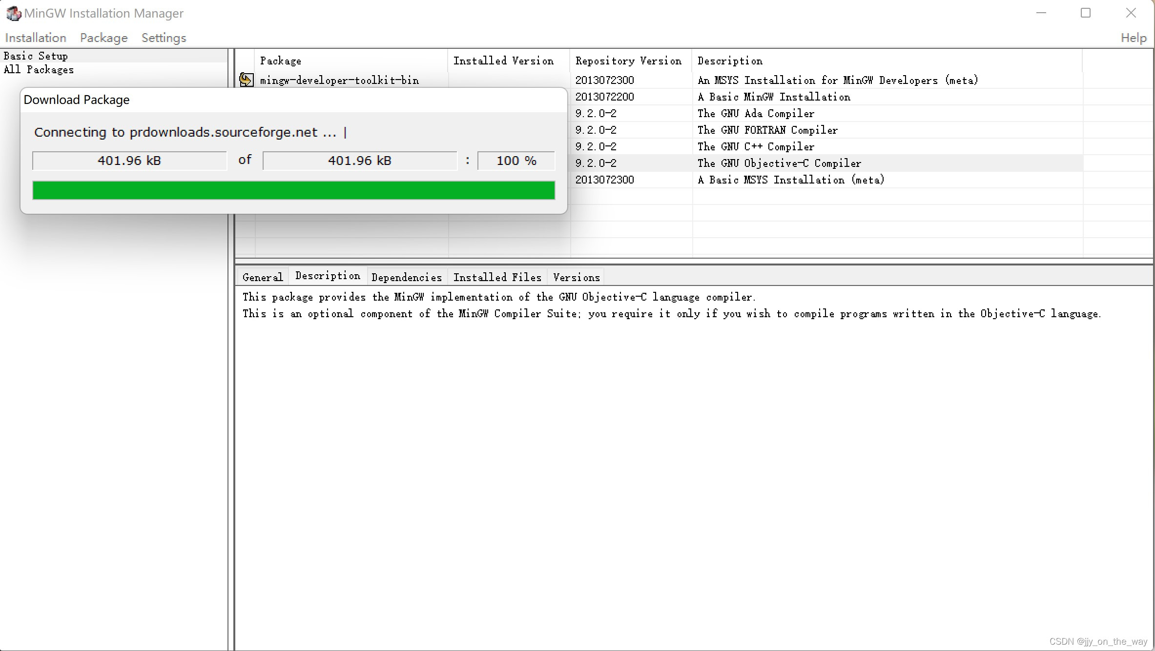Select the GNU Objective-C Compiler row
Image resolution: width=1155 pixels, height=651 pixels.
point(779,163)
